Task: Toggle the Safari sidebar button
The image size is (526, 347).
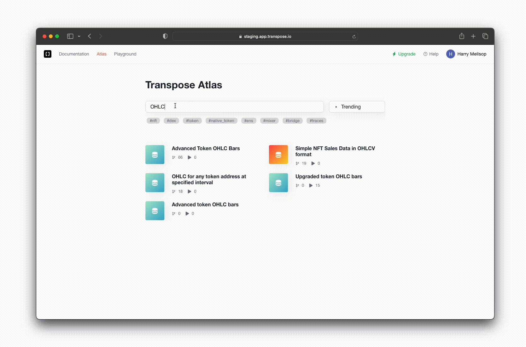Action: 70,36
